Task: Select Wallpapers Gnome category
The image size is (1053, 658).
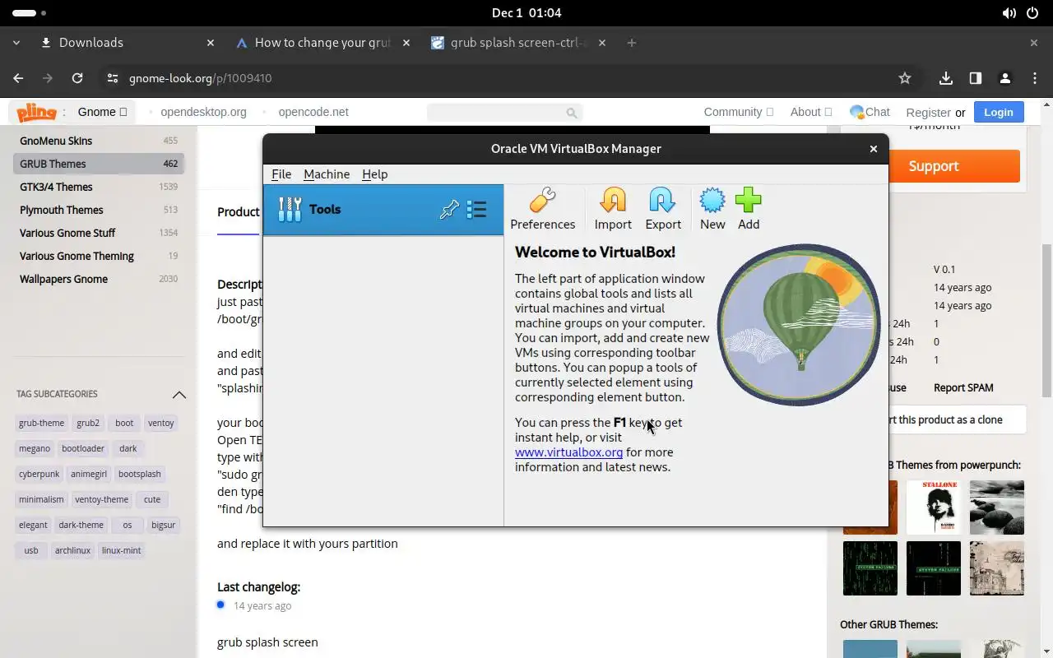Action: pyautogui.click(x=99, y=279)
